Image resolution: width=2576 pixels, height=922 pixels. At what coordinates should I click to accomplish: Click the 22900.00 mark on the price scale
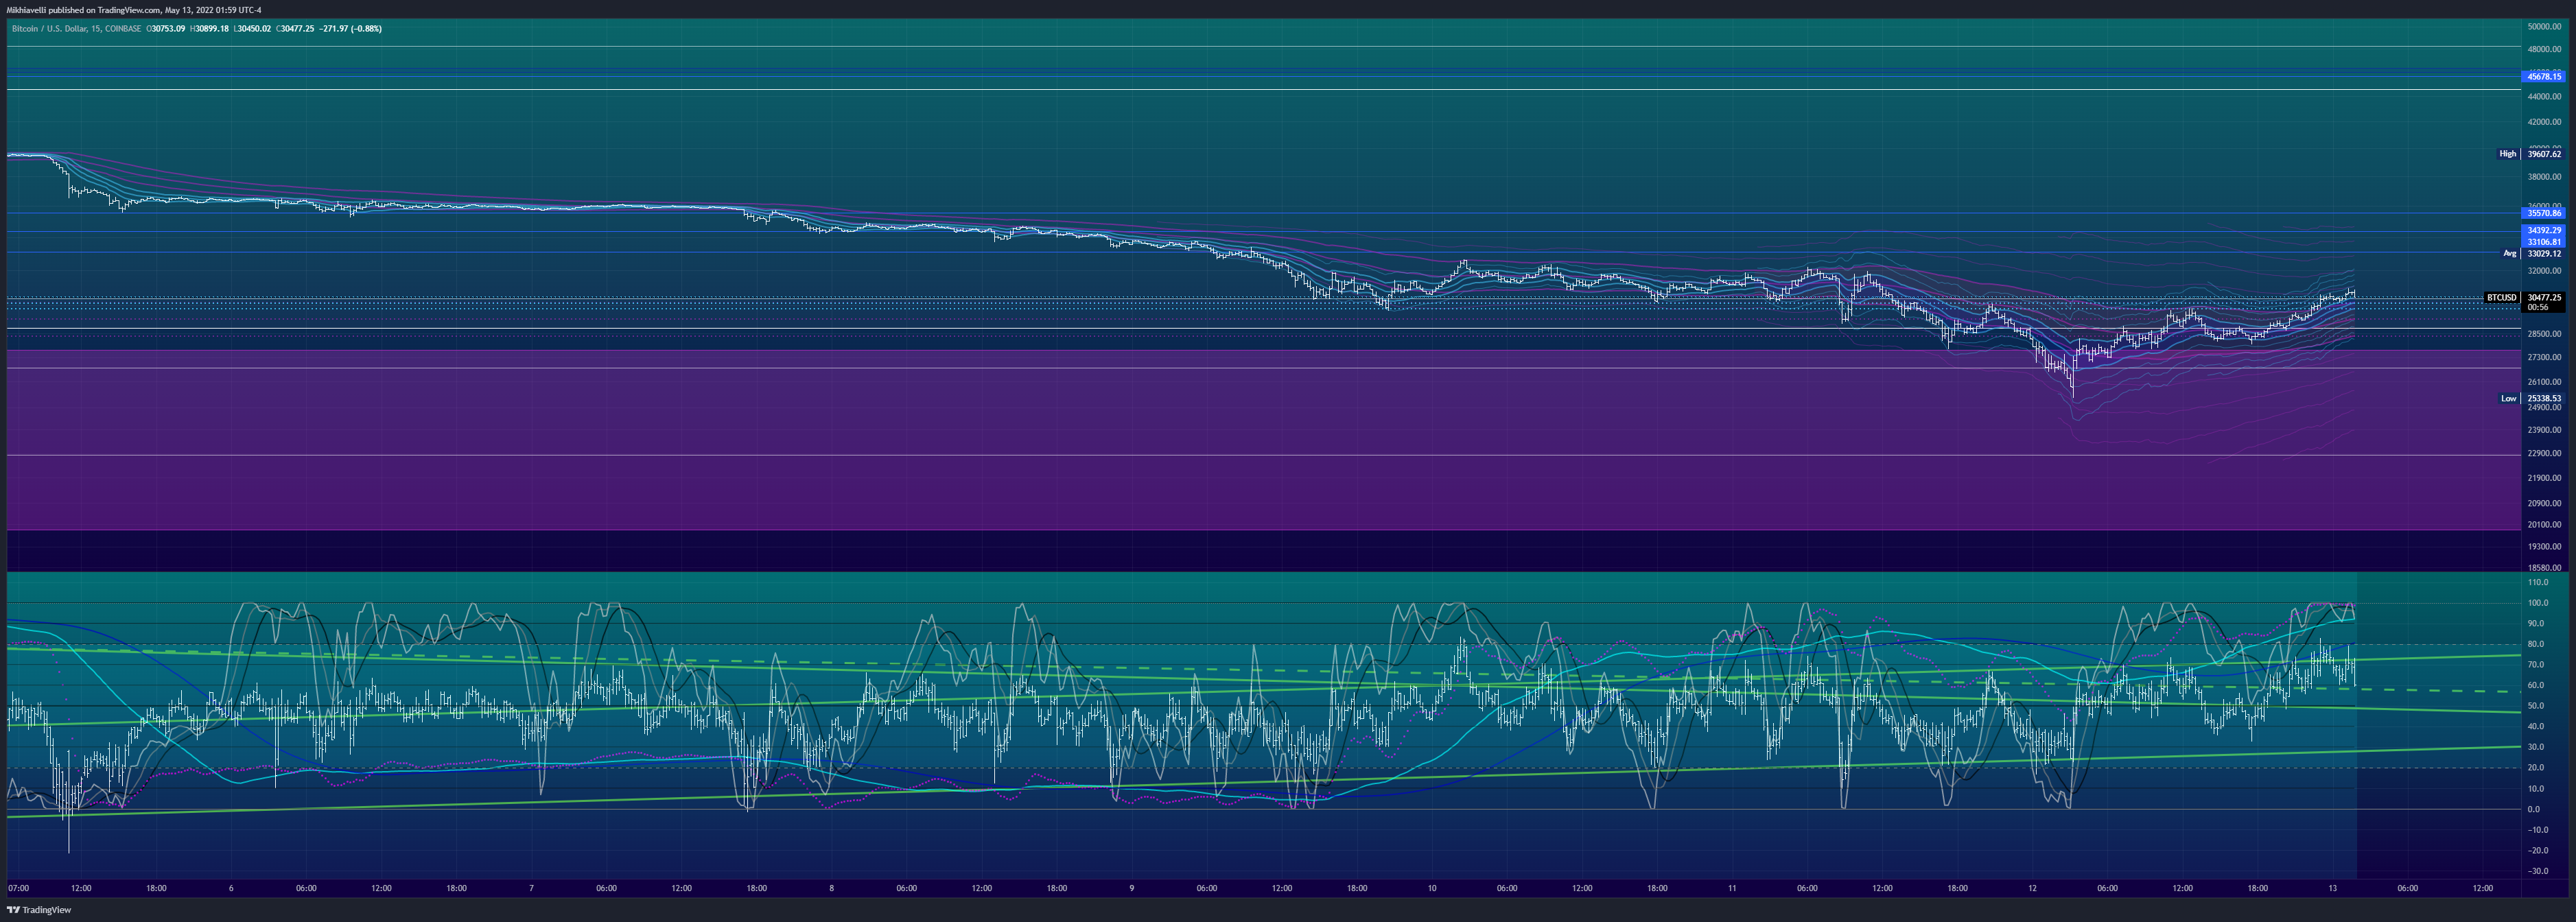coord(2544,454)
